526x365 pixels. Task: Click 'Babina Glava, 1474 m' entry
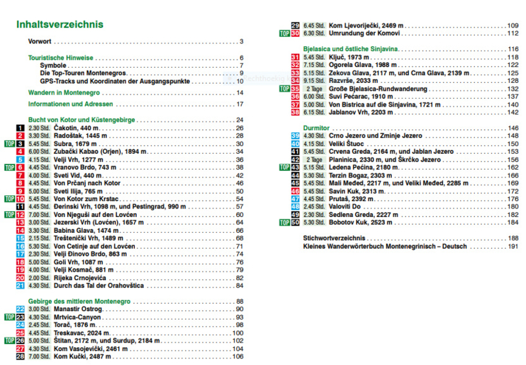pos(86,230)
